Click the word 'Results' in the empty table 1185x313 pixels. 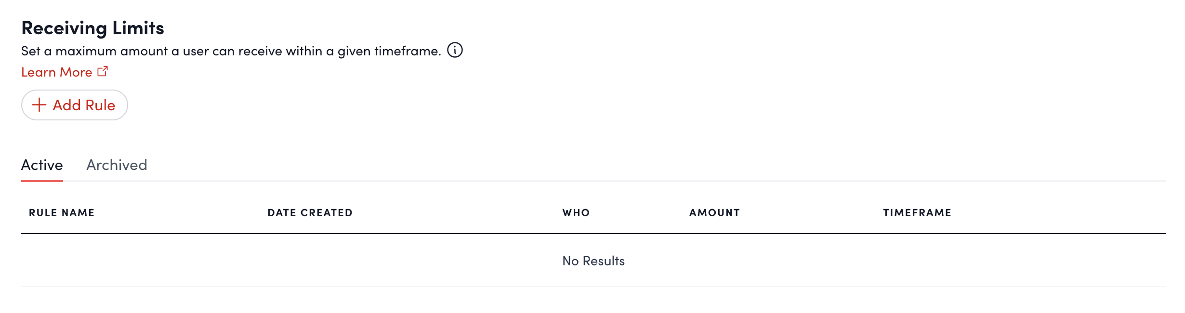click(603, 261)
